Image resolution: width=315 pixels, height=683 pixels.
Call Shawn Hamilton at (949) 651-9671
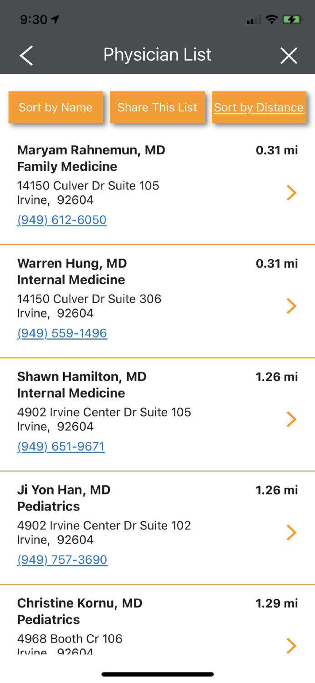pos(60,446)
